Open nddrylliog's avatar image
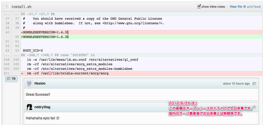Image resolution: width=264 pixels, height=125 pixels. click(x=29, y=107)
